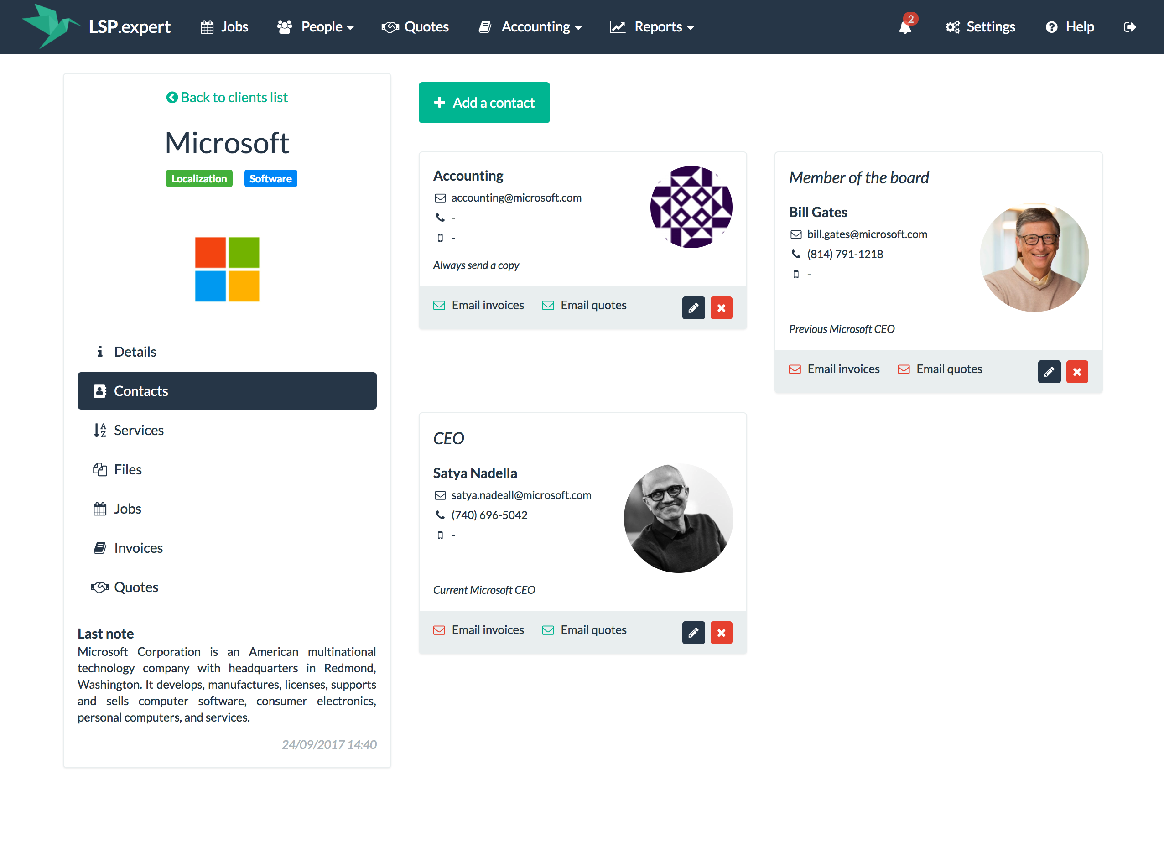Image resolution: width=1164 pixels, height=842 pixels.
Task: Click the 'Previous Microsoft CEO' note
Action: tap(842, 329)
